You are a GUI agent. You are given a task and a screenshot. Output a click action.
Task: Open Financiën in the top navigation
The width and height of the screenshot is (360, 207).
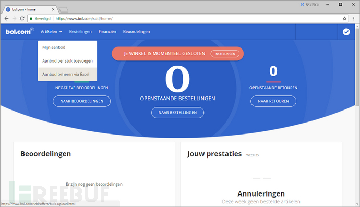(x=107, y=31)
